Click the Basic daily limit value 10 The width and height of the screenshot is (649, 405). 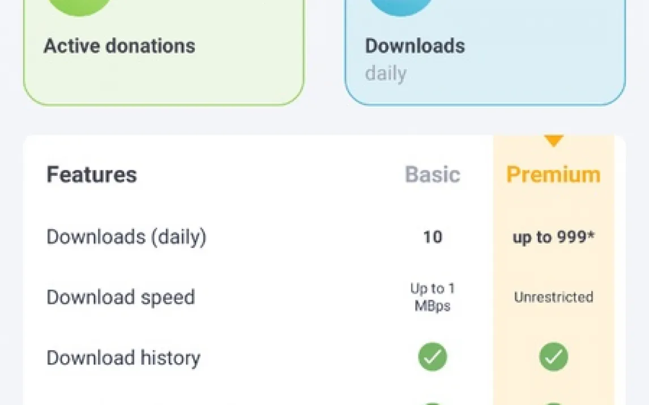coord(433,237)
